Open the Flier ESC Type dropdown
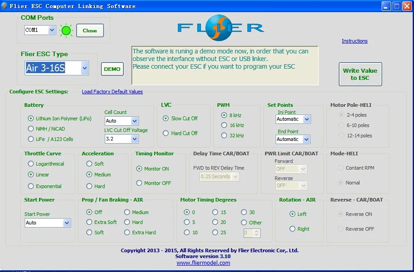Screen dimensions: 414x272 pos(85,68)
